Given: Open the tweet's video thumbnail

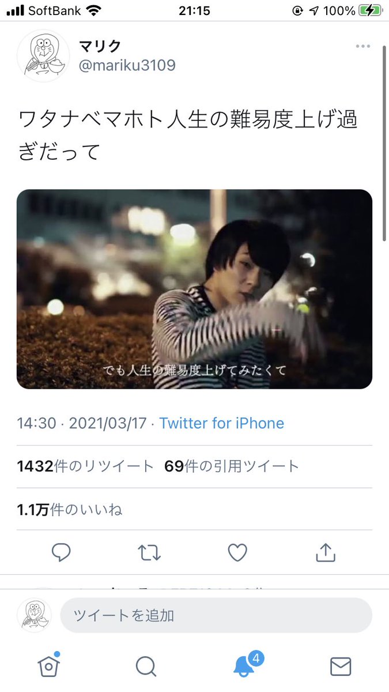Looking at the screenshot, I should (x=194, y=289).
